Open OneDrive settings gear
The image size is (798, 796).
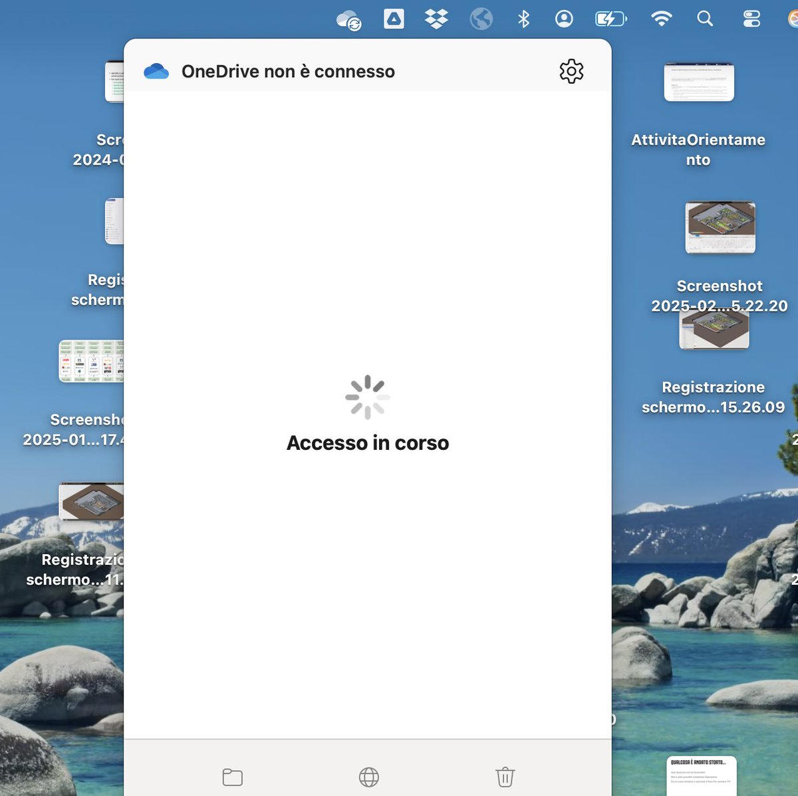(x=571, y=71)
